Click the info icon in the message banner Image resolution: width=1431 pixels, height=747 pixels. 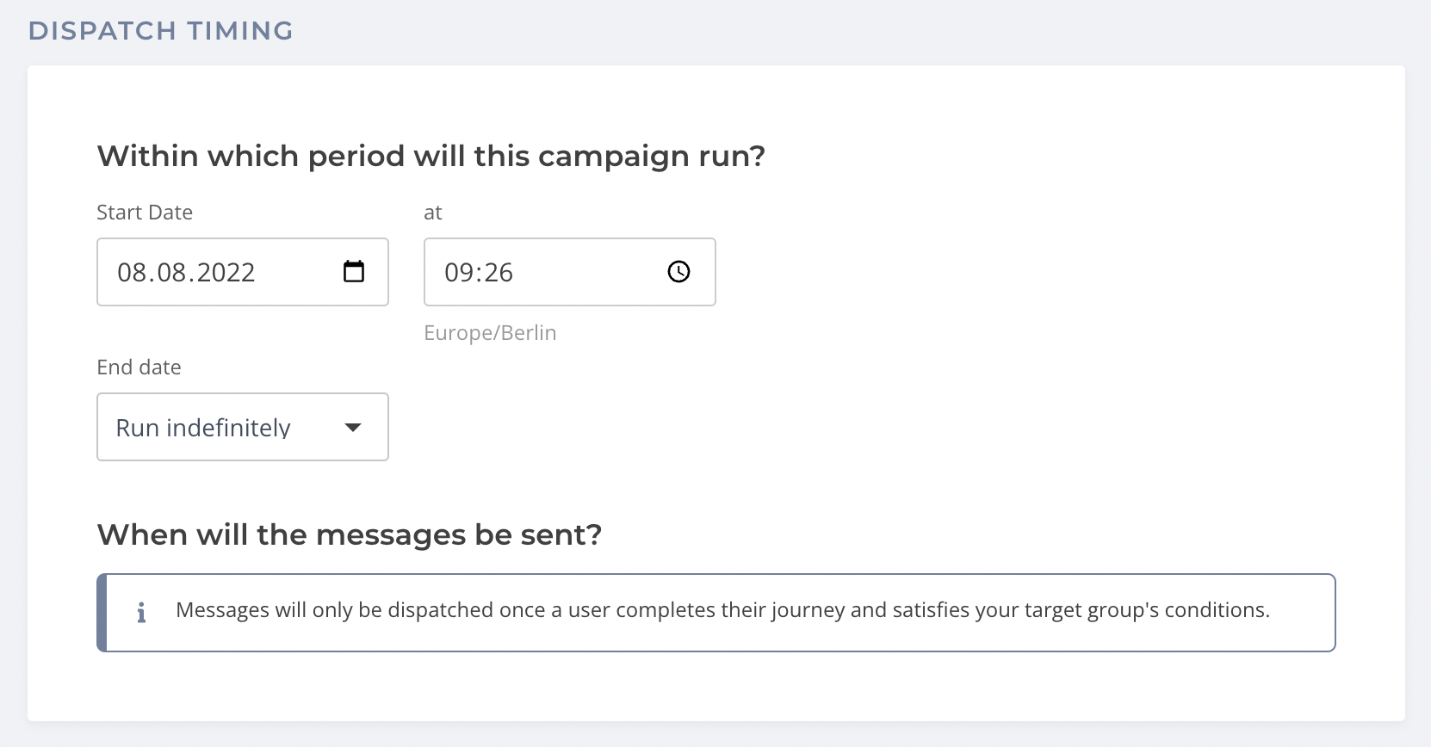point(141,613)
